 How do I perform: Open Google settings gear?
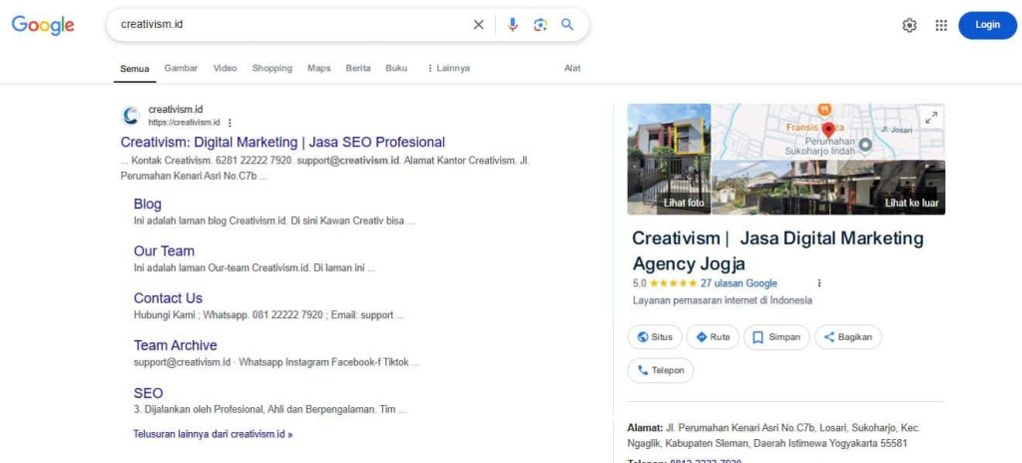(x=909, y=25)
